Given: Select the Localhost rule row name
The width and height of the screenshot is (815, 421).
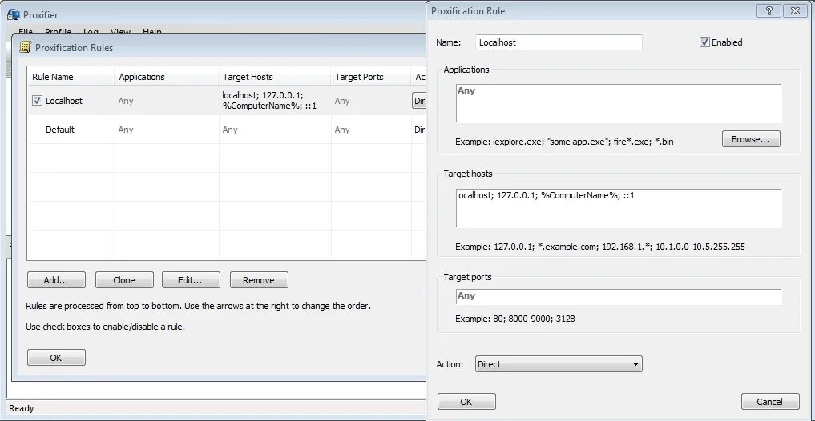Looking at the screenshot, I should point(64,101).
